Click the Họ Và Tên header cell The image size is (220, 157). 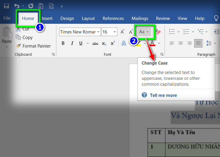point(192,135)
